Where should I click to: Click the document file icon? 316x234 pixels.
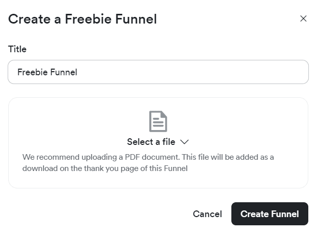coord(158,121)
